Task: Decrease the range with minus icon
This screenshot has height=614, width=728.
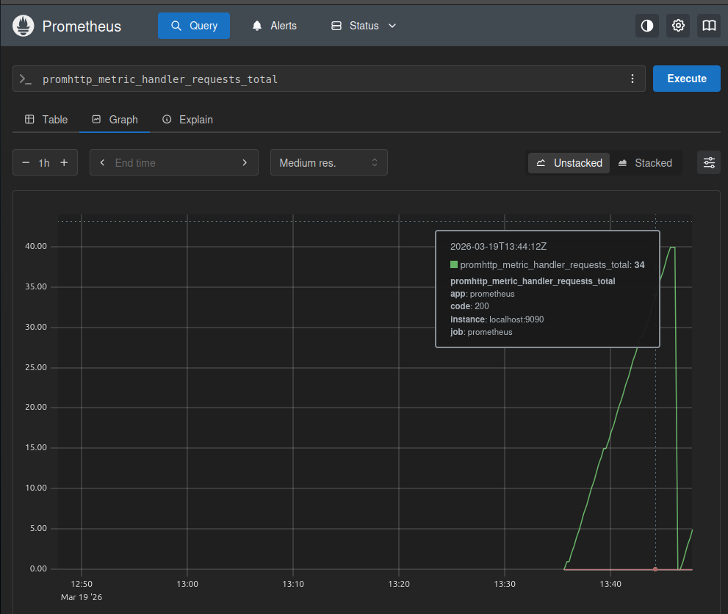Action: tap(26, 163)
